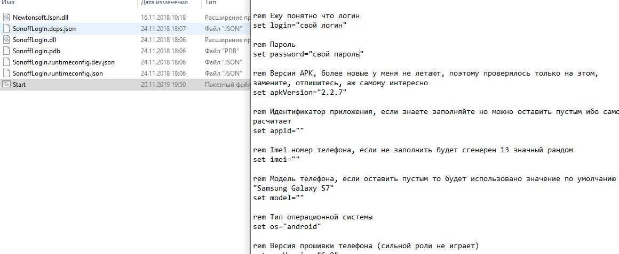Click the Пакетный файл type cell
The height and width of the screenshot is (254, 619).
pos(227,84)
